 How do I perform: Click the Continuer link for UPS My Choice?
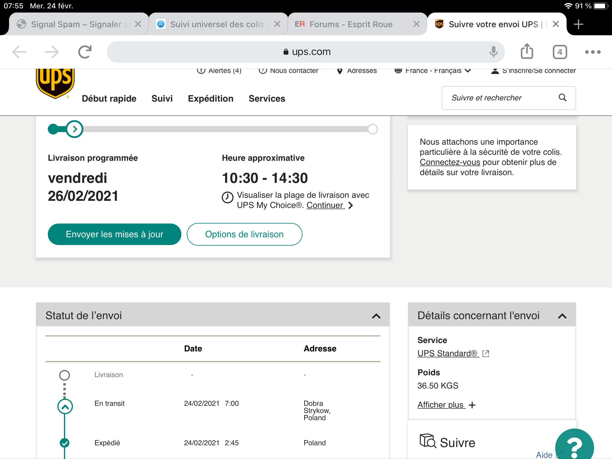coord(325,205)
